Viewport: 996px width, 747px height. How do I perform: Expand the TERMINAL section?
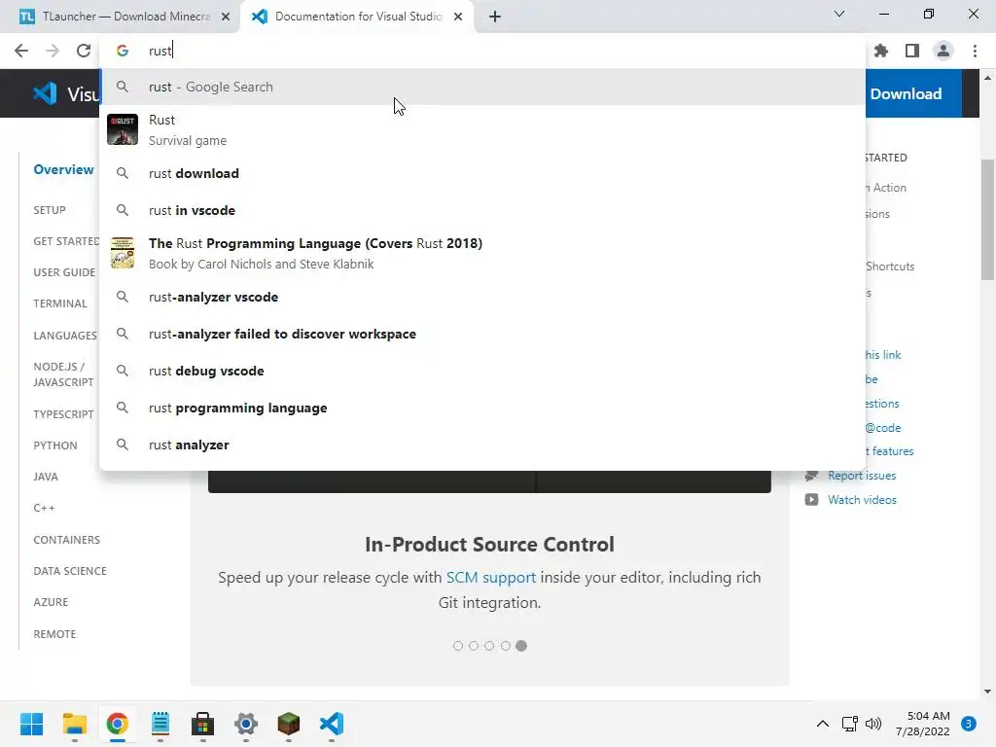tap(60, 303)
